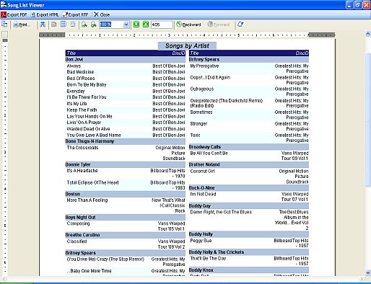Click the song Stronger
Image resolution: width=371 pixels, height=284 pixels.
pyautogui.click(x=198, y=124)
